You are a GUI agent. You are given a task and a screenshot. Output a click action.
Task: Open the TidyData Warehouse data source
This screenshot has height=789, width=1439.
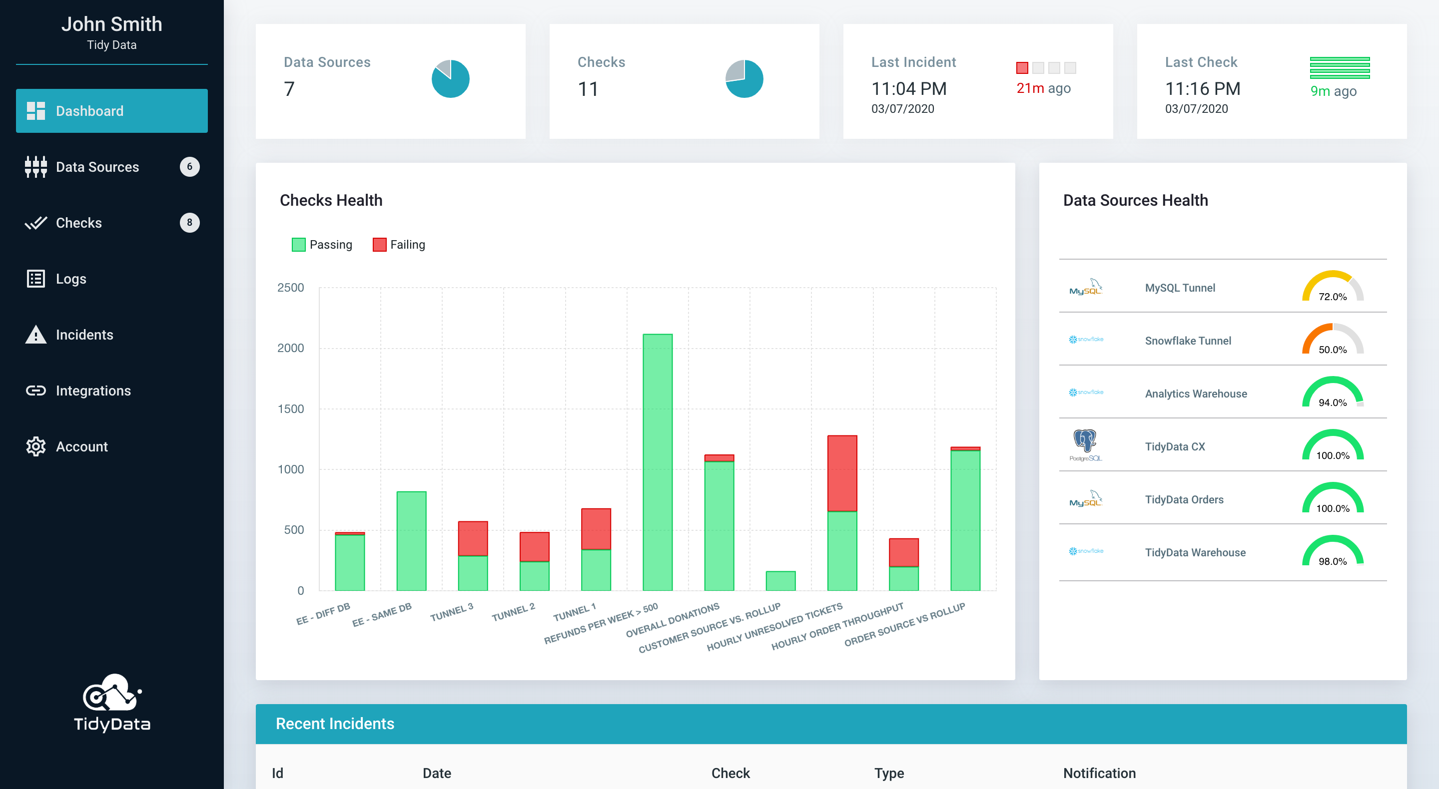(x=1195, y=552)
